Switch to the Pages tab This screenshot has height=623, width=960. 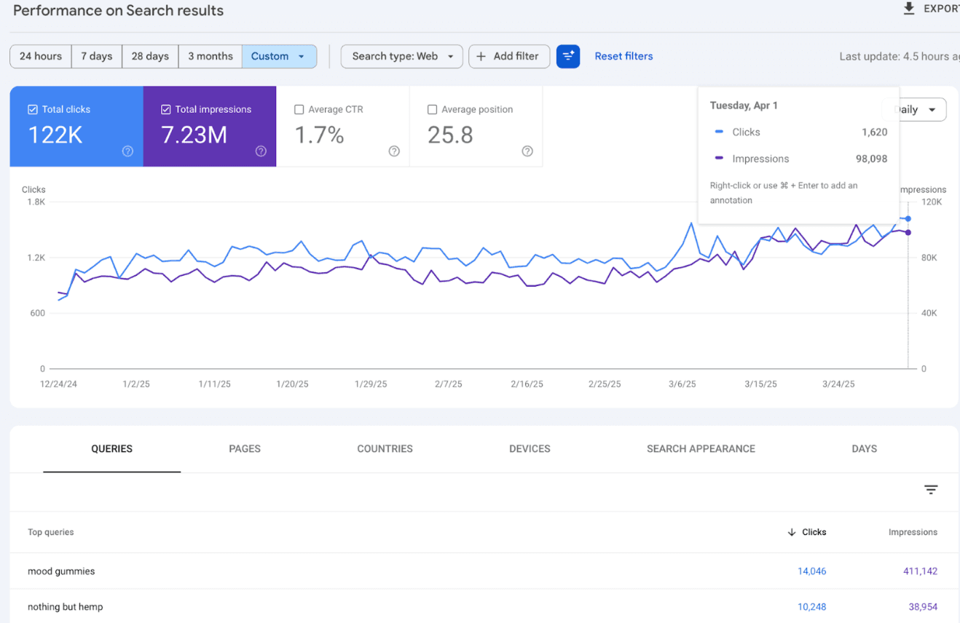coord(245,449)
